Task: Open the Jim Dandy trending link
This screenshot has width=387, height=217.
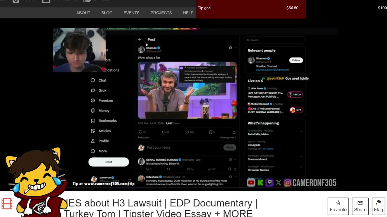Action: [268, 149]
